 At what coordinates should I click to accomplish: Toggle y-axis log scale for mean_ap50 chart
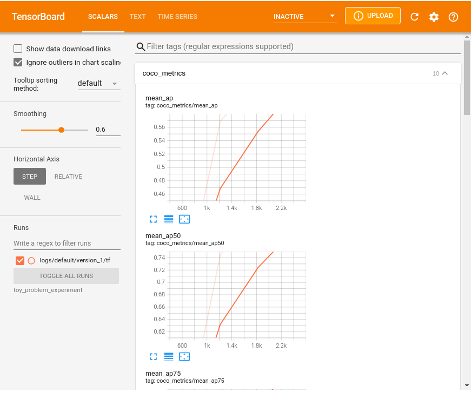(x=169, y=357)
